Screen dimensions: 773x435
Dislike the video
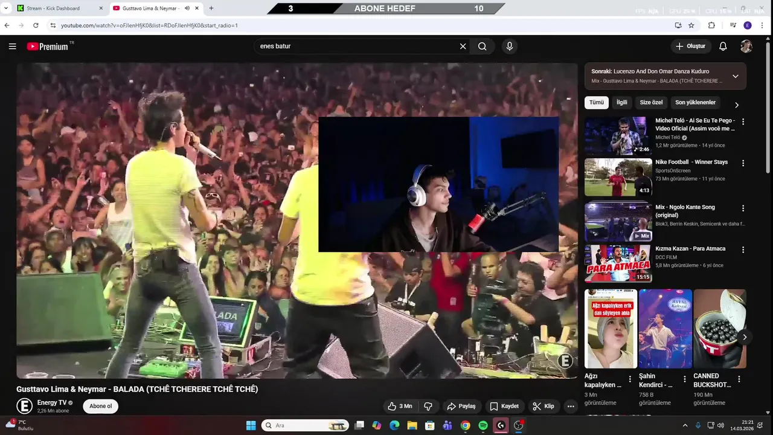tap(428, 406)
